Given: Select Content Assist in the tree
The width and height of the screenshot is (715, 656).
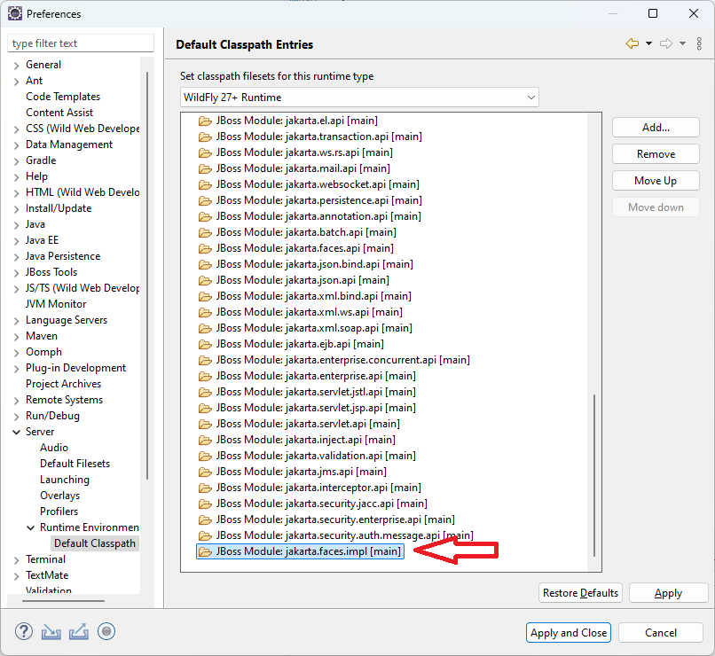Looking at the screenshot, I should pos(59,113).
